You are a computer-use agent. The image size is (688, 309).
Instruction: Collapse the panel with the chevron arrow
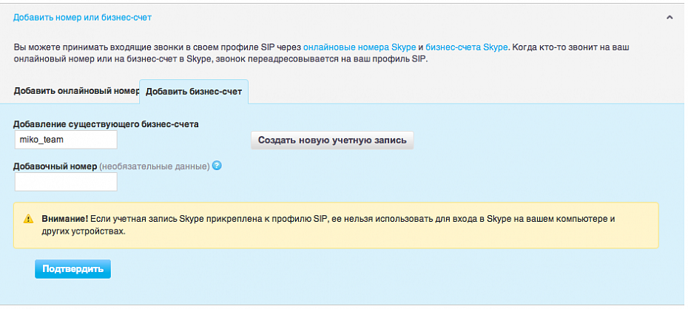[669, 18]
